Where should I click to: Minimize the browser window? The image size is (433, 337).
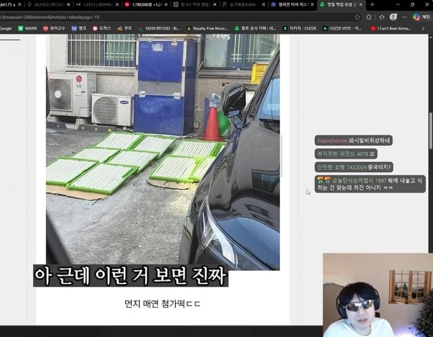click(x=398, y=5)
